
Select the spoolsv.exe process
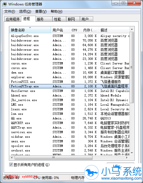pyautogui.click(x=69, y=146)
